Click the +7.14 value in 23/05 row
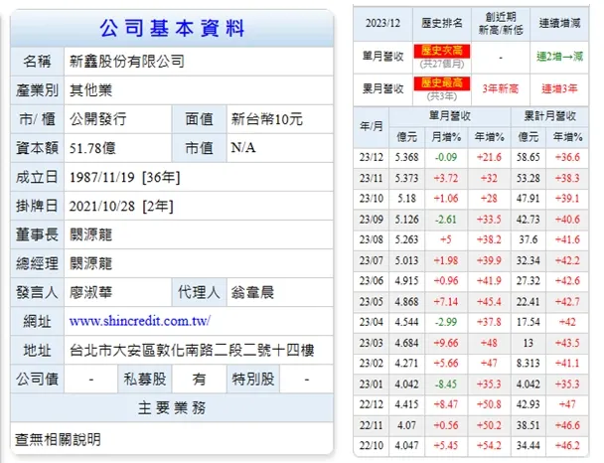 (x=446, y=302)
